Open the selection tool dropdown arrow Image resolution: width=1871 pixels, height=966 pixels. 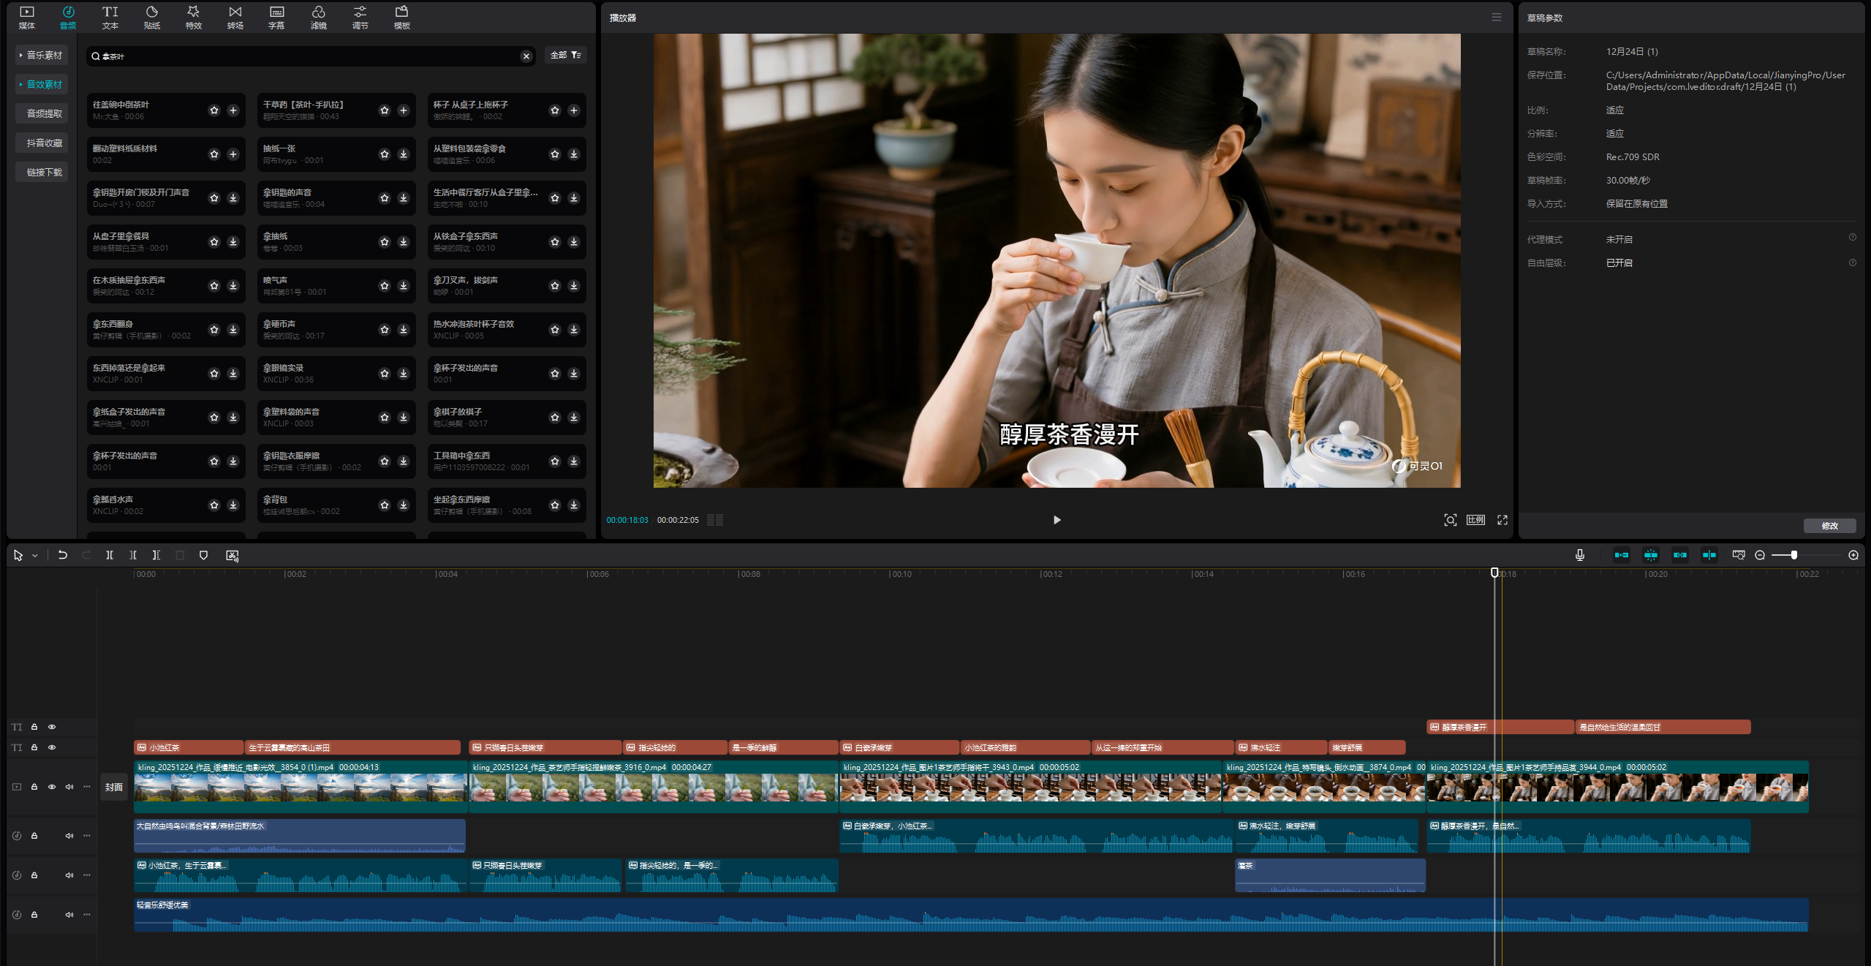pyautogui.click(x=34, y=556)
